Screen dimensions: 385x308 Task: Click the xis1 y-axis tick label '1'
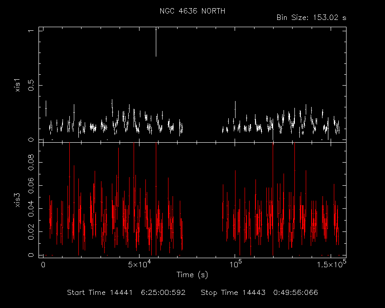click(31, 31)
